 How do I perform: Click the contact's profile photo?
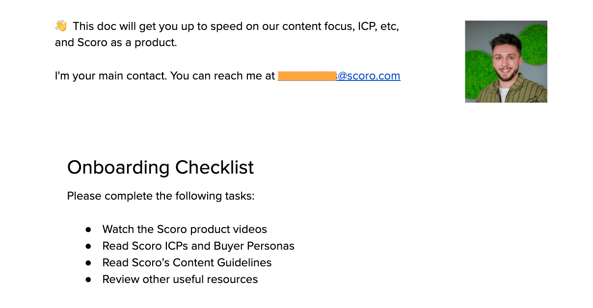point(506,61)
